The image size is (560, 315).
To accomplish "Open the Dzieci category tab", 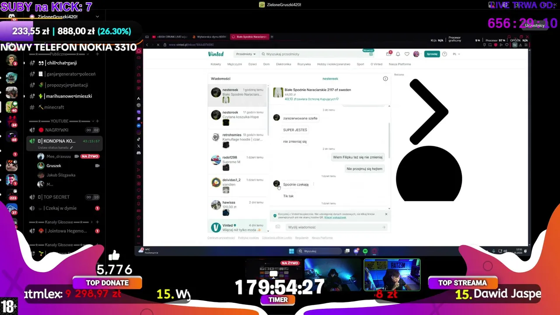I will [x=252, y=64].
